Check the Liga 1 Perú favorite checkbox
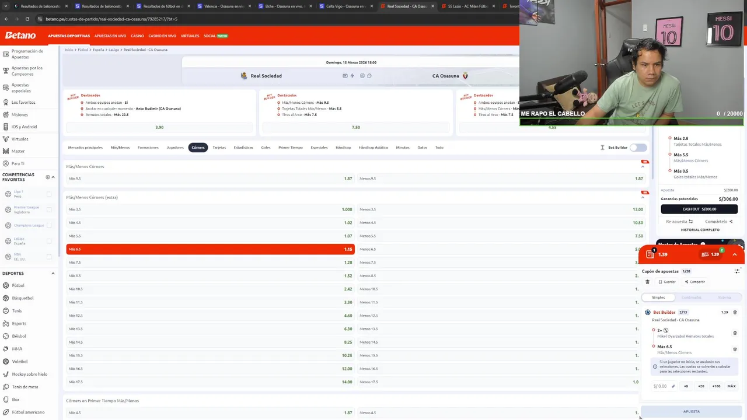The image size is (747, 420). [49, 194]
